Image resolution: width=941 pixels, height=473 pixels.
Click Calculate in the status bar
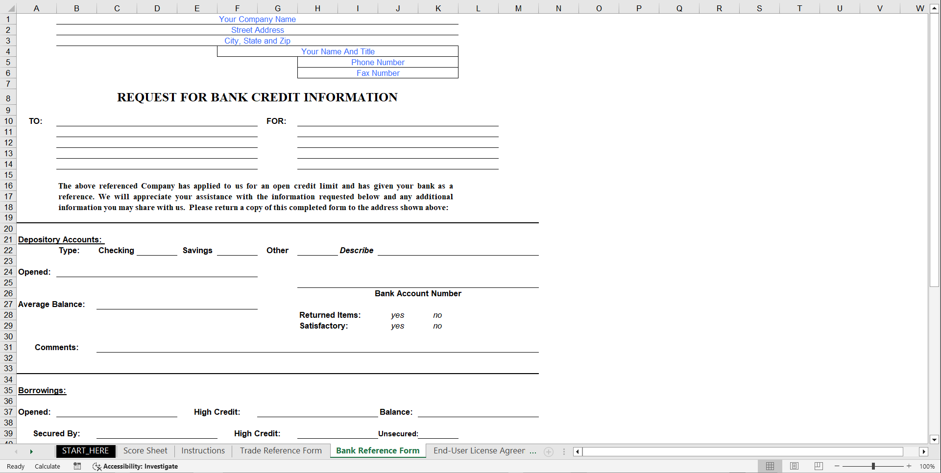point(48,466)
